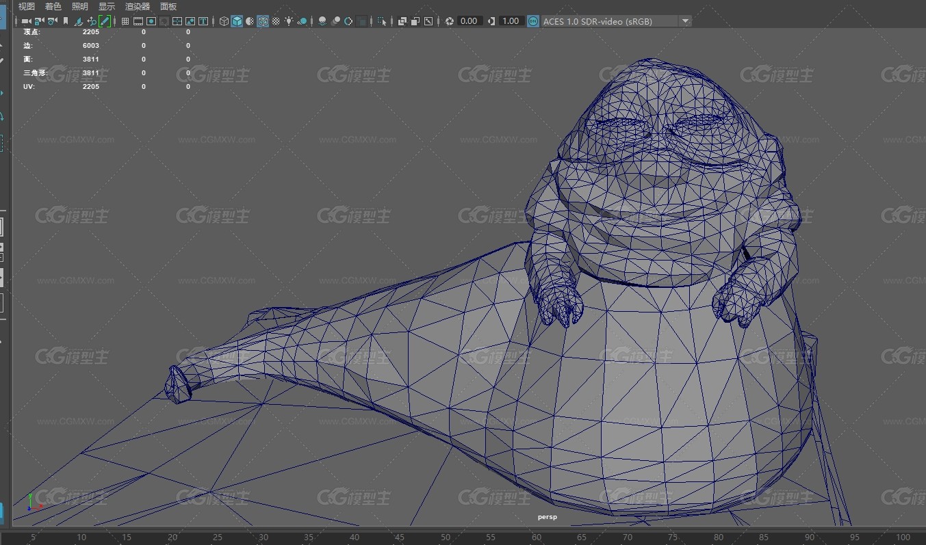This screenshot has height=545, width=926.
Task: Click Multisample Anti-aliasing icon
Action: click(348, 21)
